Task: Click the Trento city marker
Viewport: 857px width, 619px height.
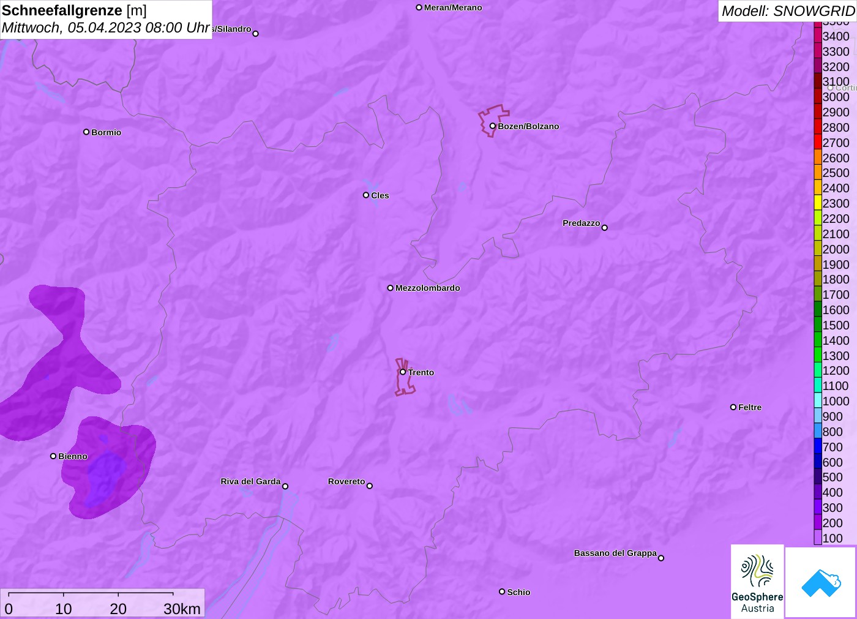Action: 403,372
